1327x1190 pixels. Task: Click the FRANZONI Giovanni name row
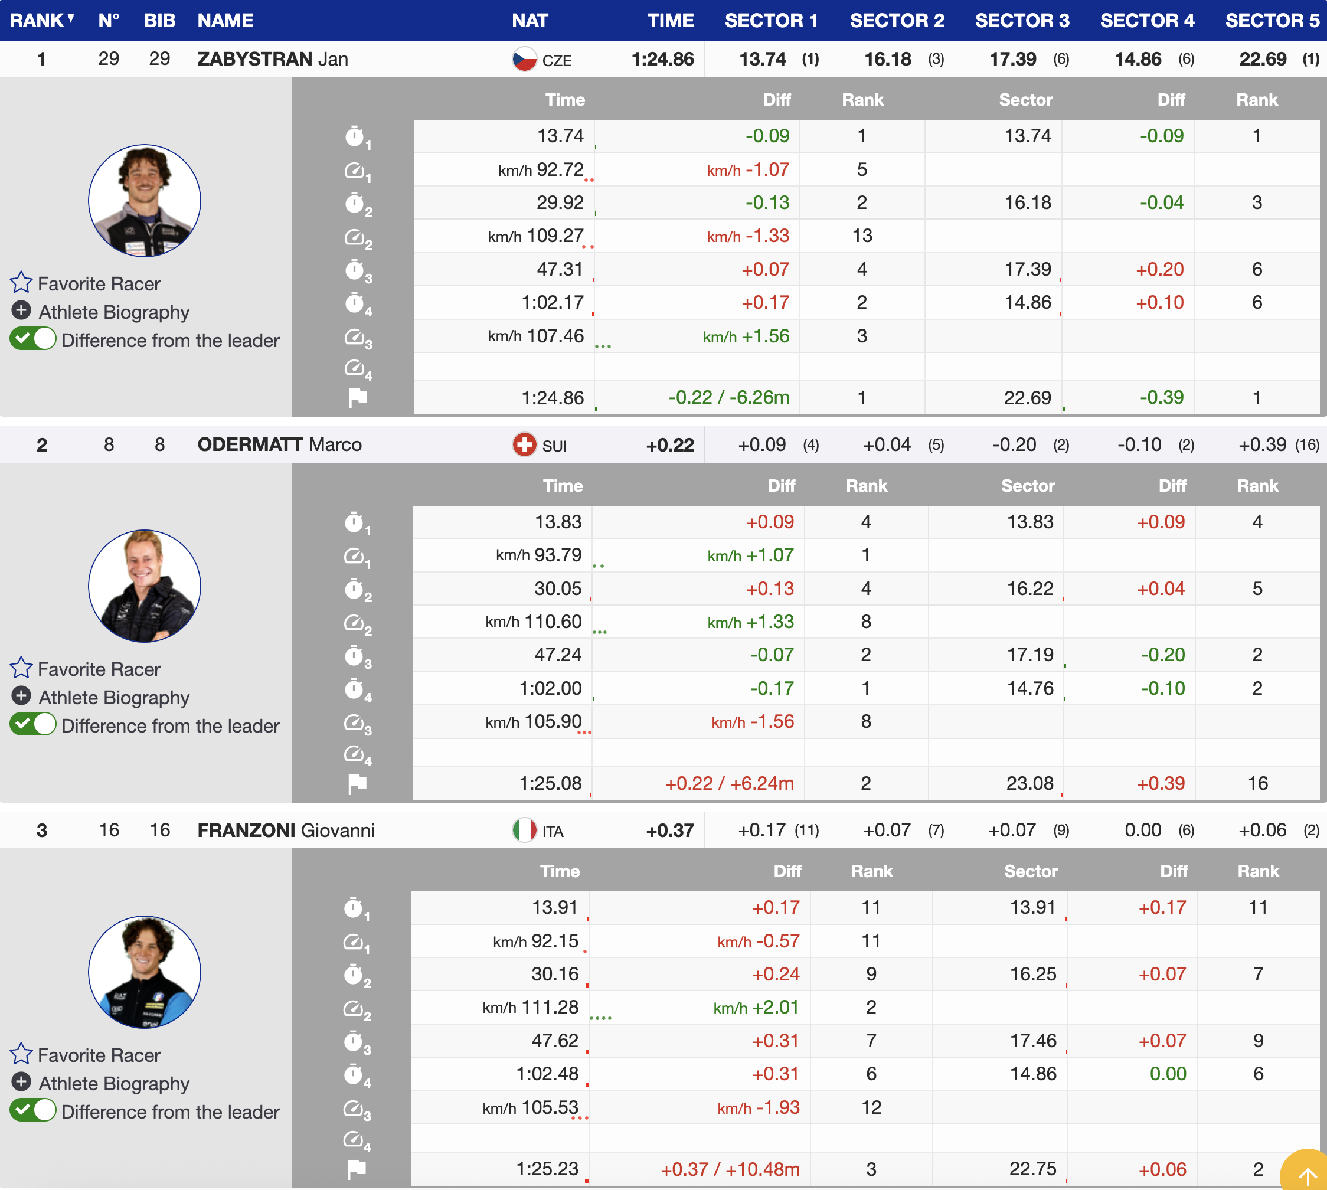[286, 831]
